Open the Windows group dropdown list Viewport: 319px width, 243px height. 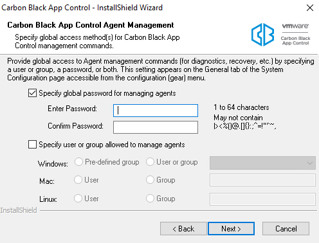(262, 163)
